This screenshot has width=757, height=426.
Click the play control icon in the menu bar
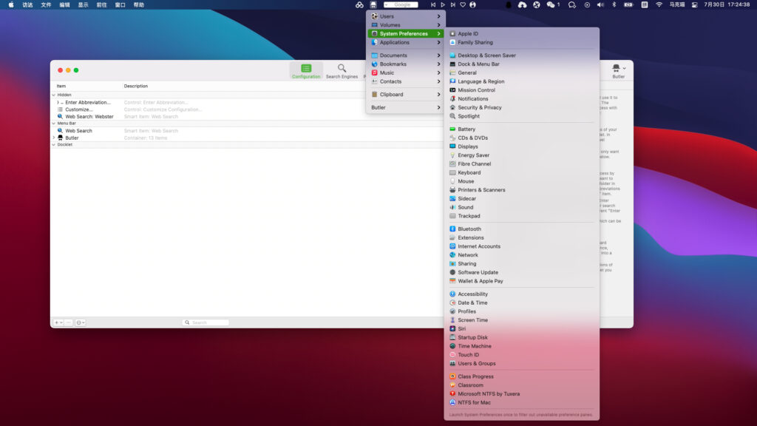point(442,5)
